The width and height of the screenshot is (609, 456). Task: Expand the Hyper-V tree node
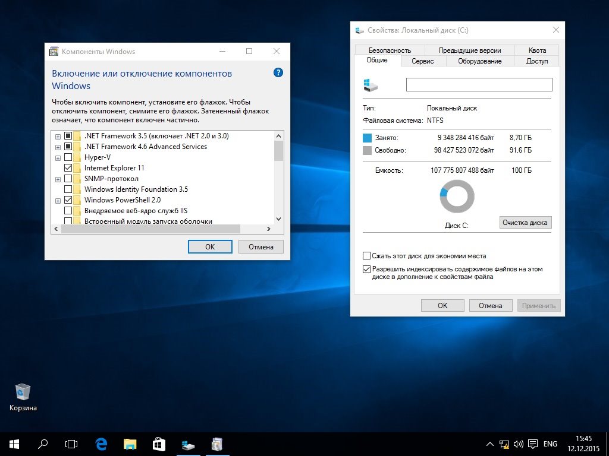[58, 158]
